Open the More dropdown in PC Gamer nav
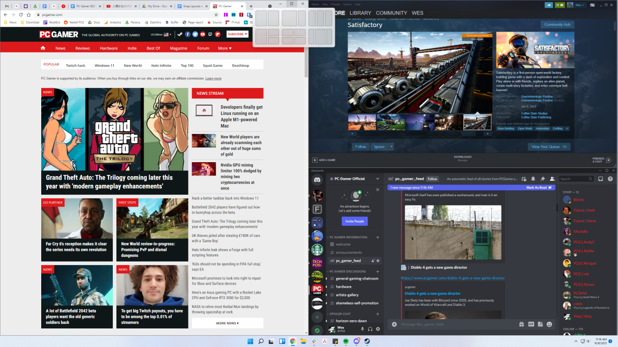The image size is (618, 347). tap(225, 48)
